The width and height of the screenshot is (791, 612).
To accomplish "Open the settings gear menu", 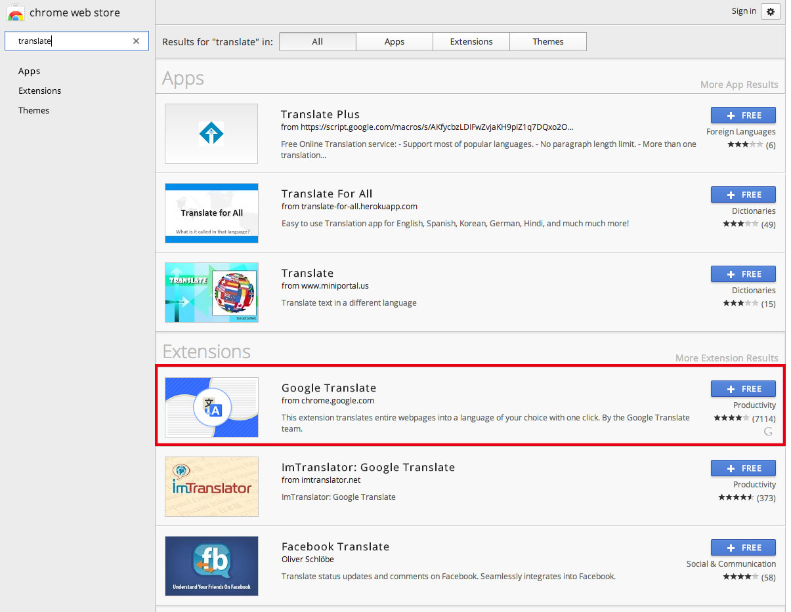I will click(771, 11).
